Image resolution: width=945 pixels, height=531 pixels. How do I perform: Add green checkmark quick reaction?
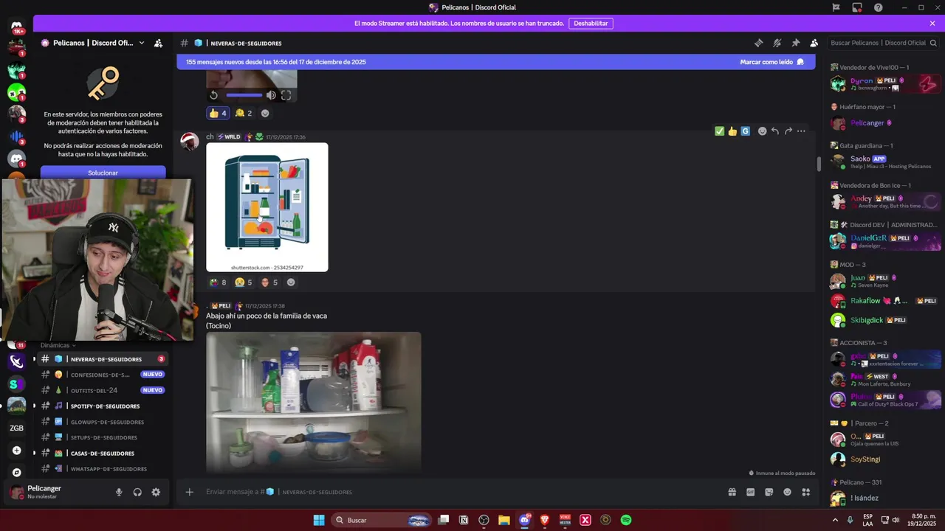(719, 131)
